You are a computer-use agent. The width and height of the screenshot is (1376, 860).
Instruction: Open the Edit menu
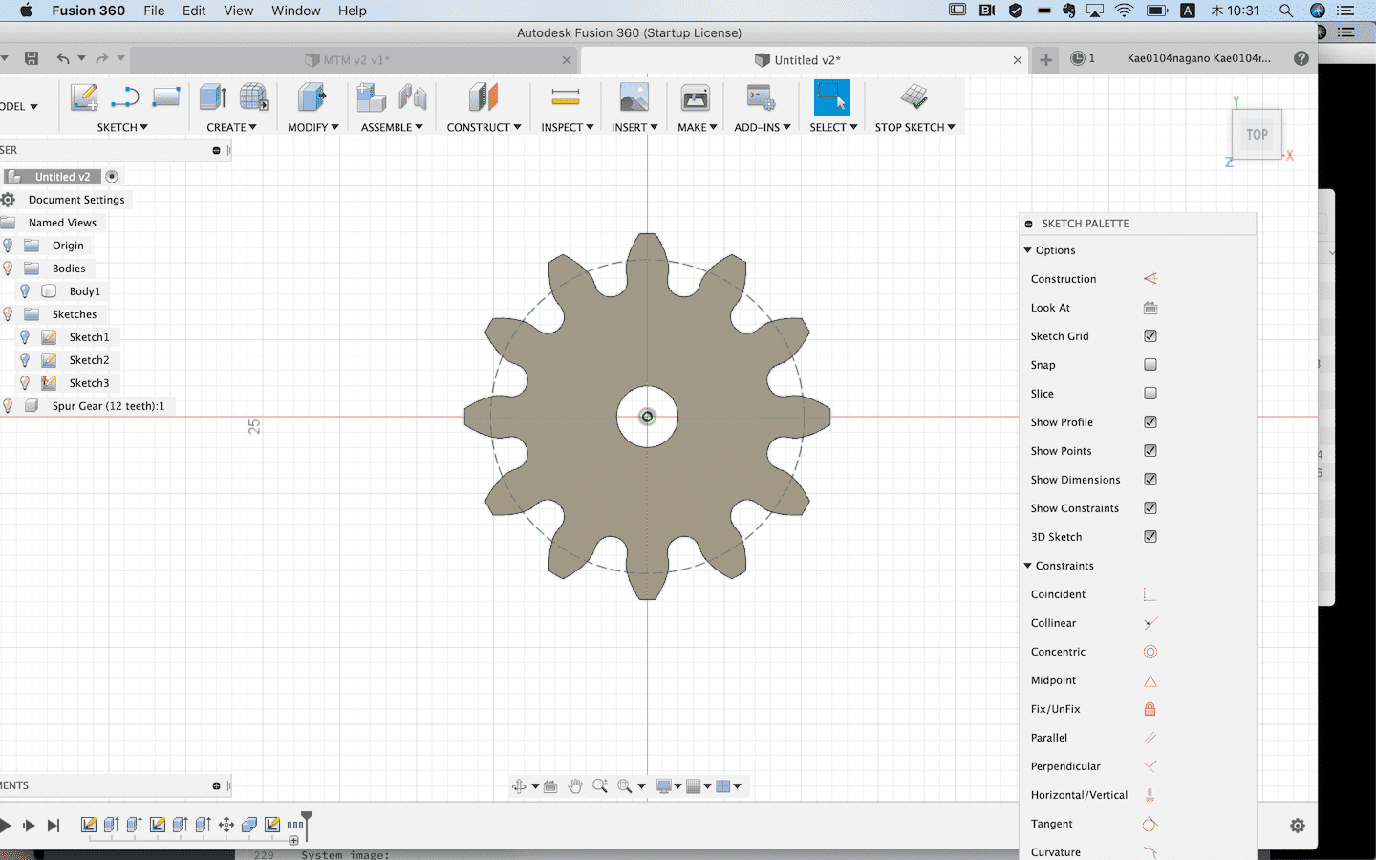(x=194, y=11)
